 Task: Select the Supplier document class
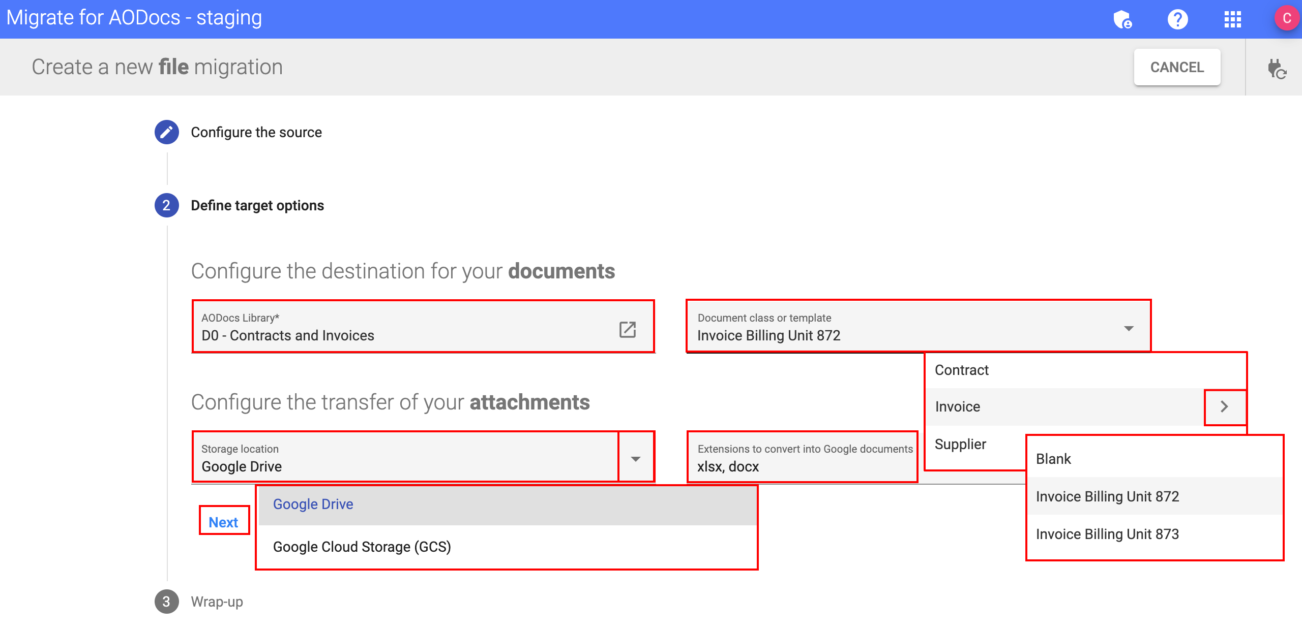960,444
